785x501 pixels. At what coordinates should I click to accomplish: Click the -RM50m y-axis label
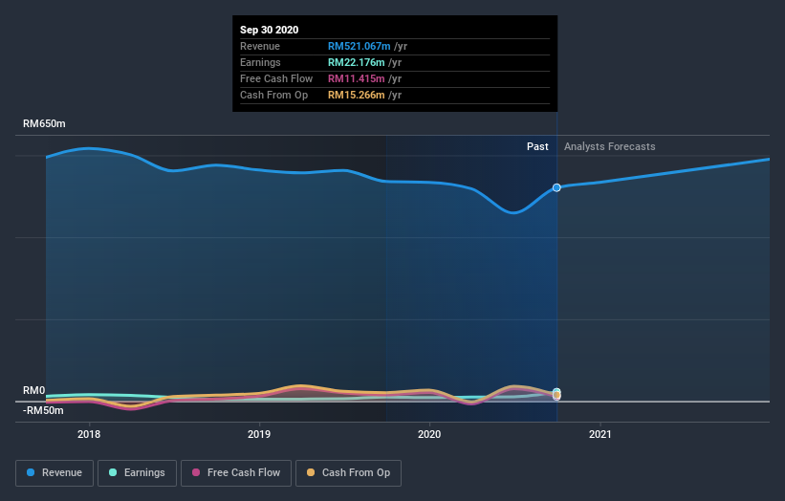coord(43,410)
